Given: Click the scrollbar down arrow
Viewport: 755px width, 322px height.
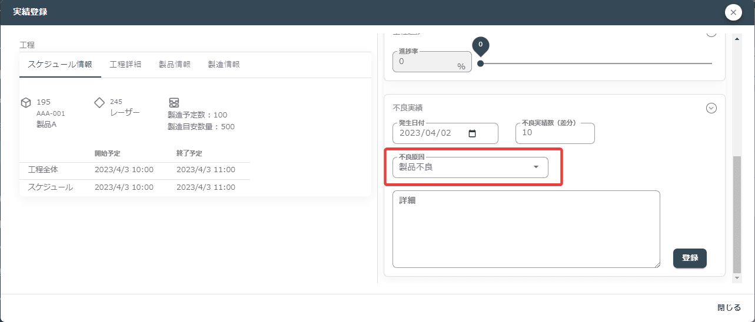Looking at the screenshot, I should (737, 277).
